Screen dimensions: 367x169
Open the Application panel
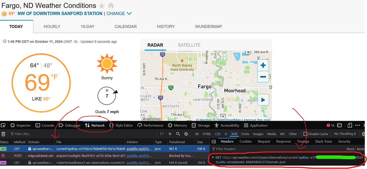pos(256,125)
